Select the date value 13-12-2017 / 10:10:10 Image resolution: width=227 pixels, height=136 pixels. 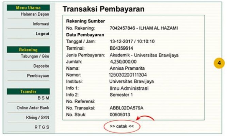(x=132, y=41)
